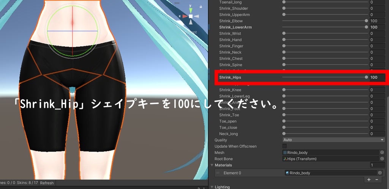Click the Shrink_LowerArm slider handle

point(367,27)
